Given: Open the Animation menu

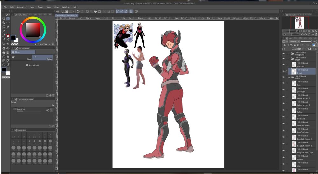Looking at the screenshot, I should 22,7.
